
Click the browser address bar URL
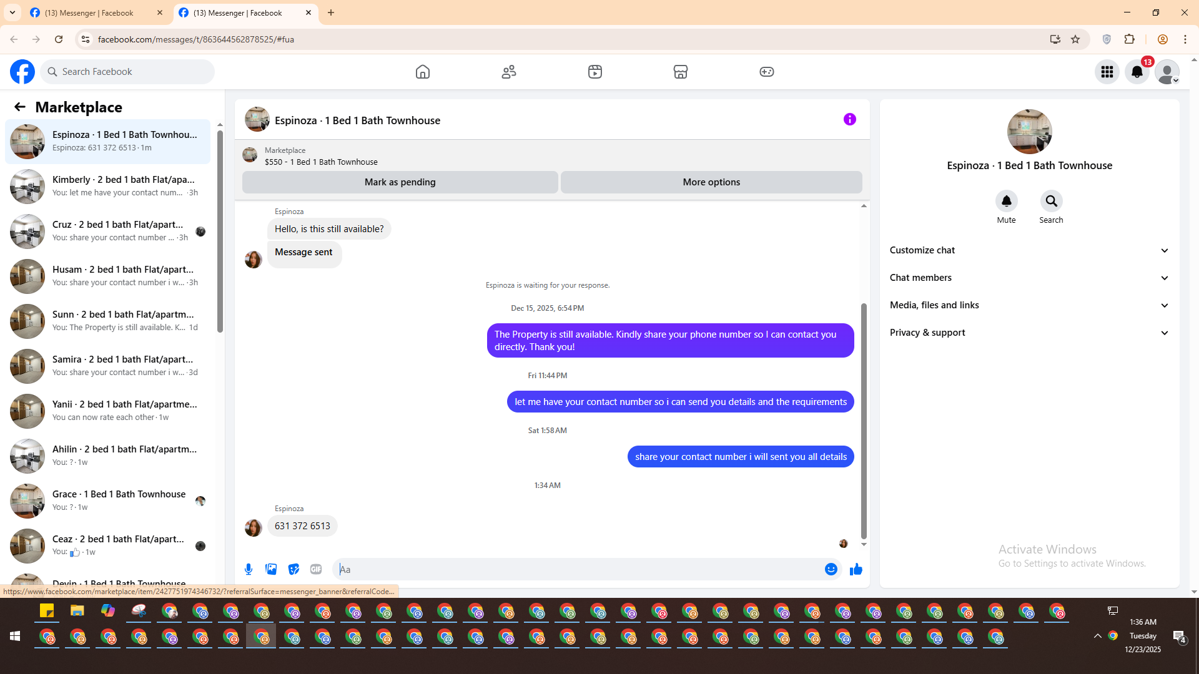pyautogui.click(x=196, y=39)
